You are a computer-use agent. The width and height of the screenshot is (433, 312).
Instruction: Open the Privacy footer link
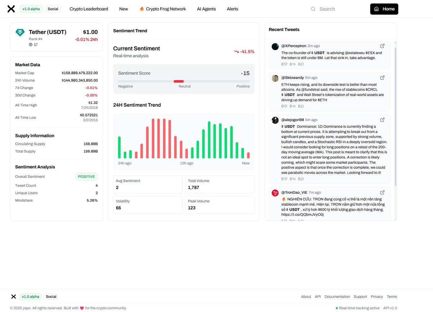pos(377,296)
